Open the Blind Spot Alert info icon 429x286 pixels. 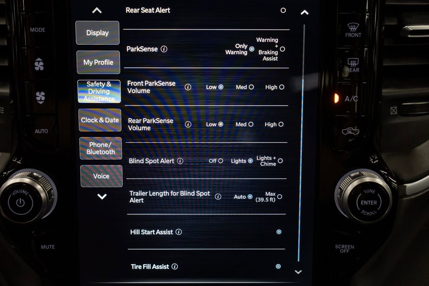(180, 161)
